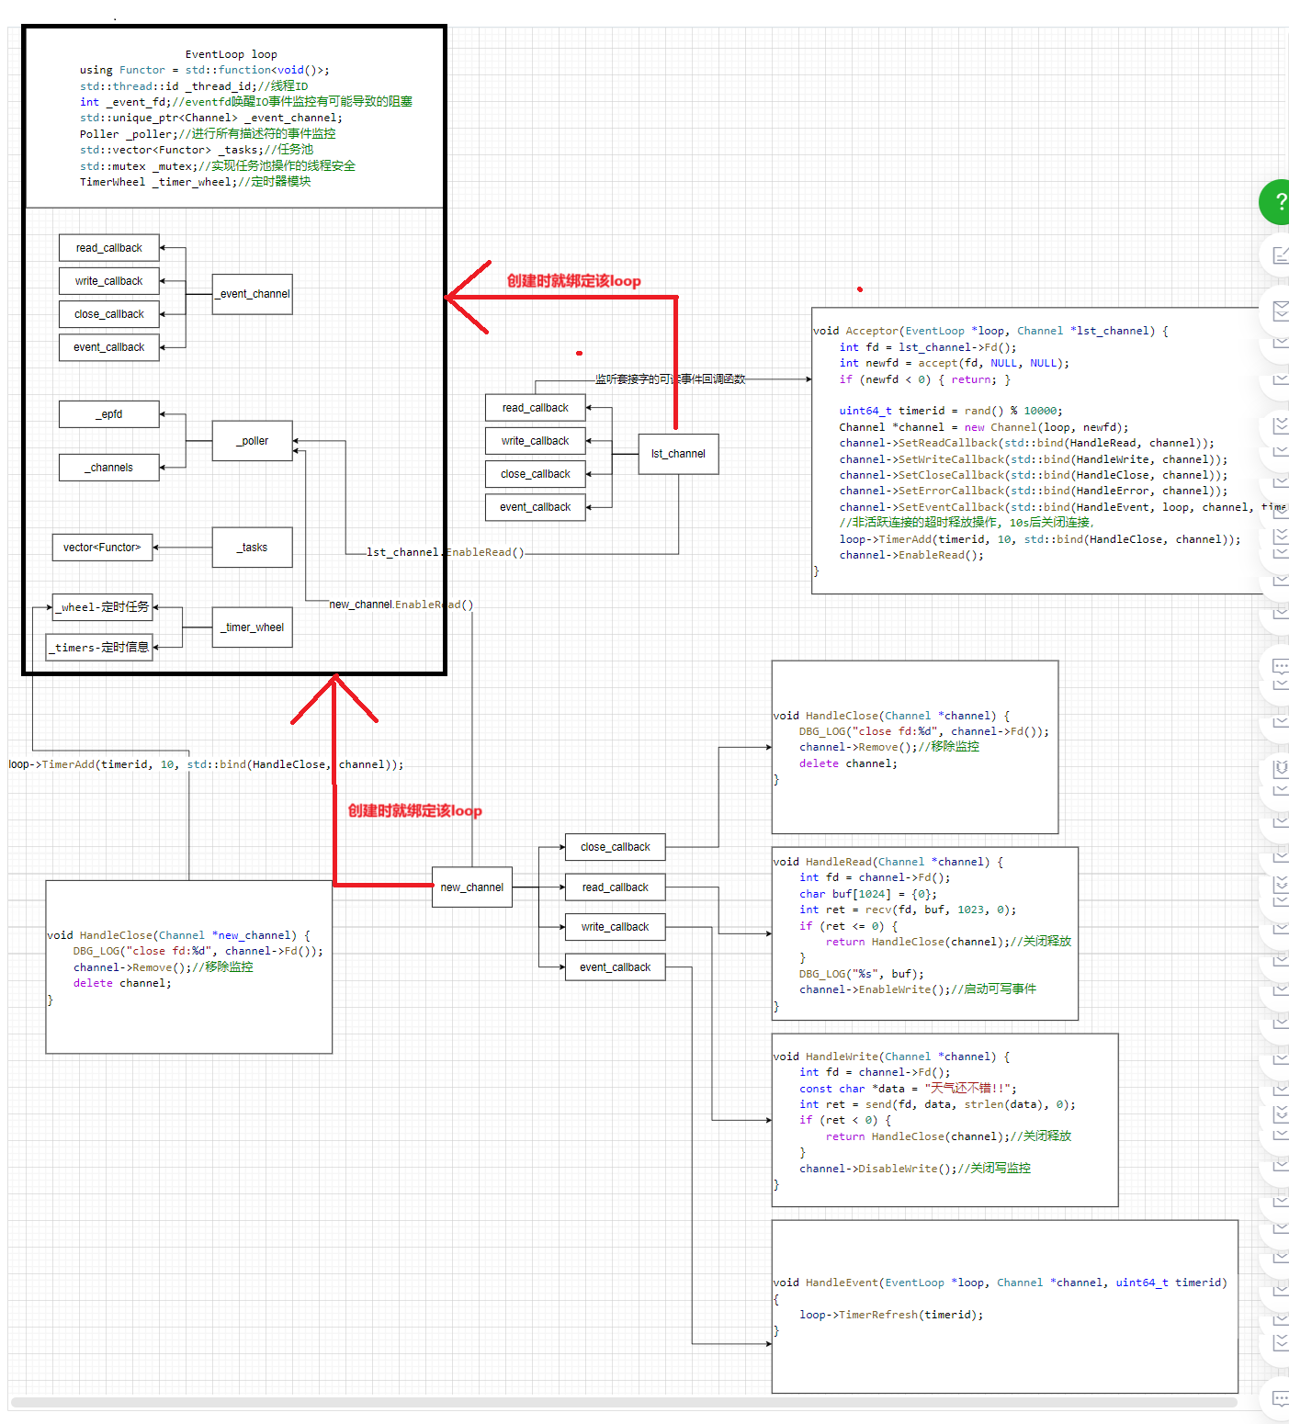This screenshot has width=1289, height=1424.
Task: Select the HandleClose(Channel *new_channel) code block
Action: point(189,967)
